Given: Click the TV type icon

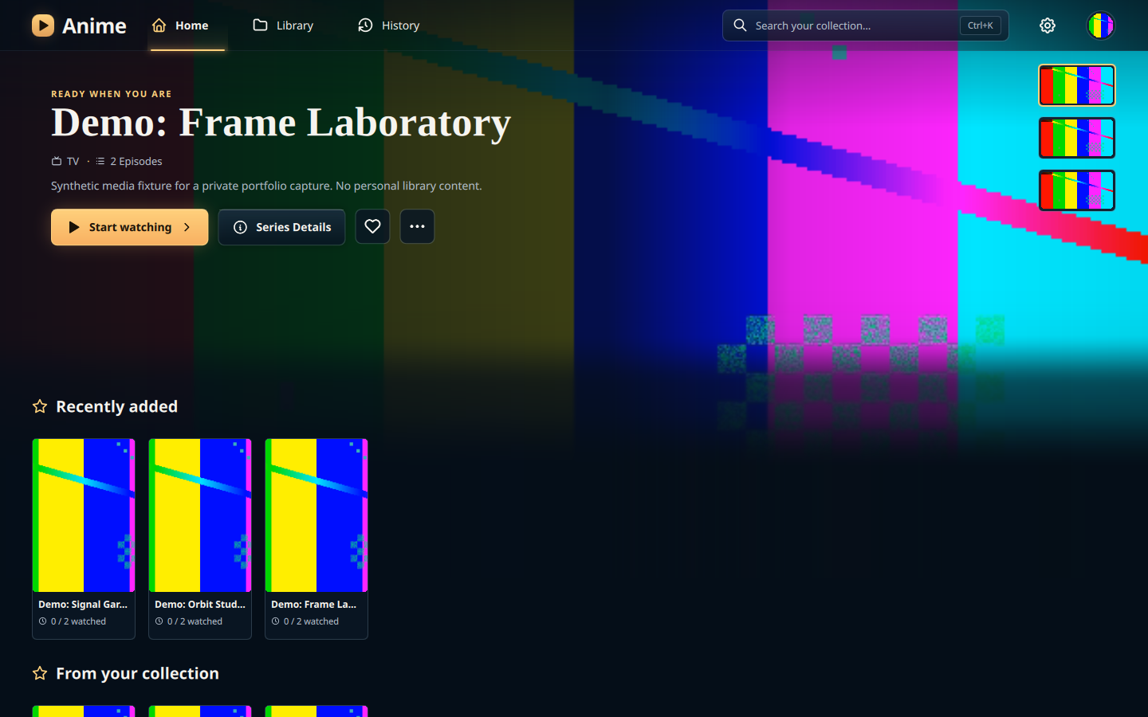Looking at the screenshot, I should pyautogui.click(x=57, y=161).
